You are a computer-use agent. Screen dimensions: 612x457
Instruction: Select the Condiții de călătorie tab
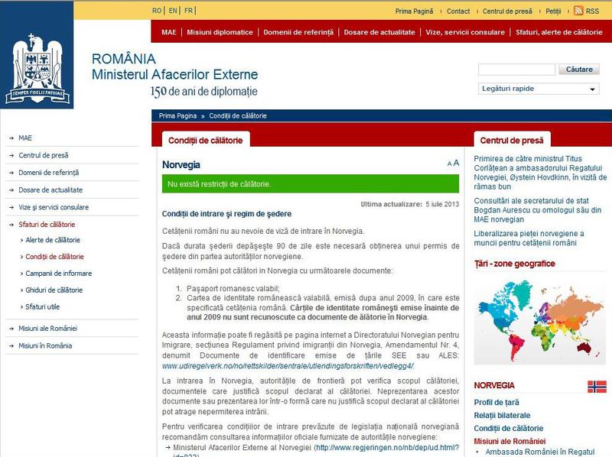click(x=206, y=141)
